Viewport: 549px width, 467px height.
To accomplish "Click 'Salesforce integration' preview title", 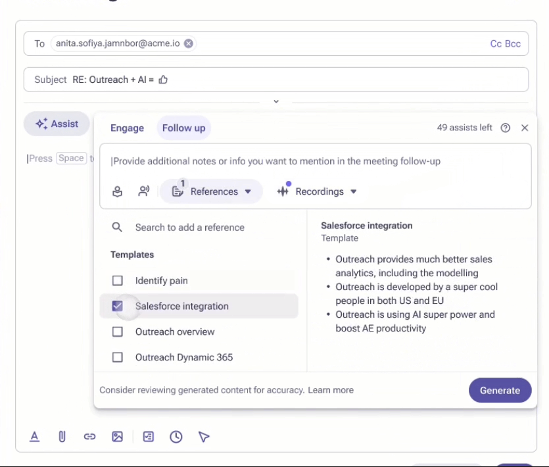I will (367, 226).
